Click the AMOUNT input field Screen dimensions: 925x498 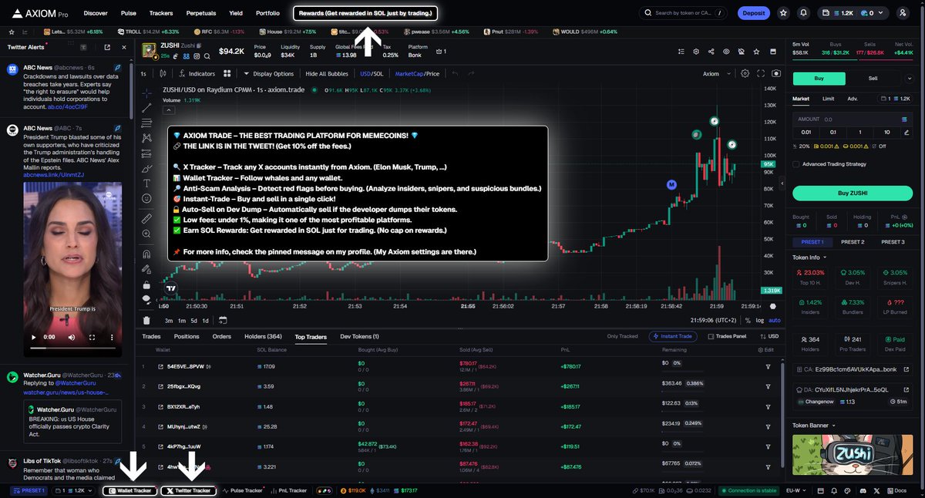point(851,119)
